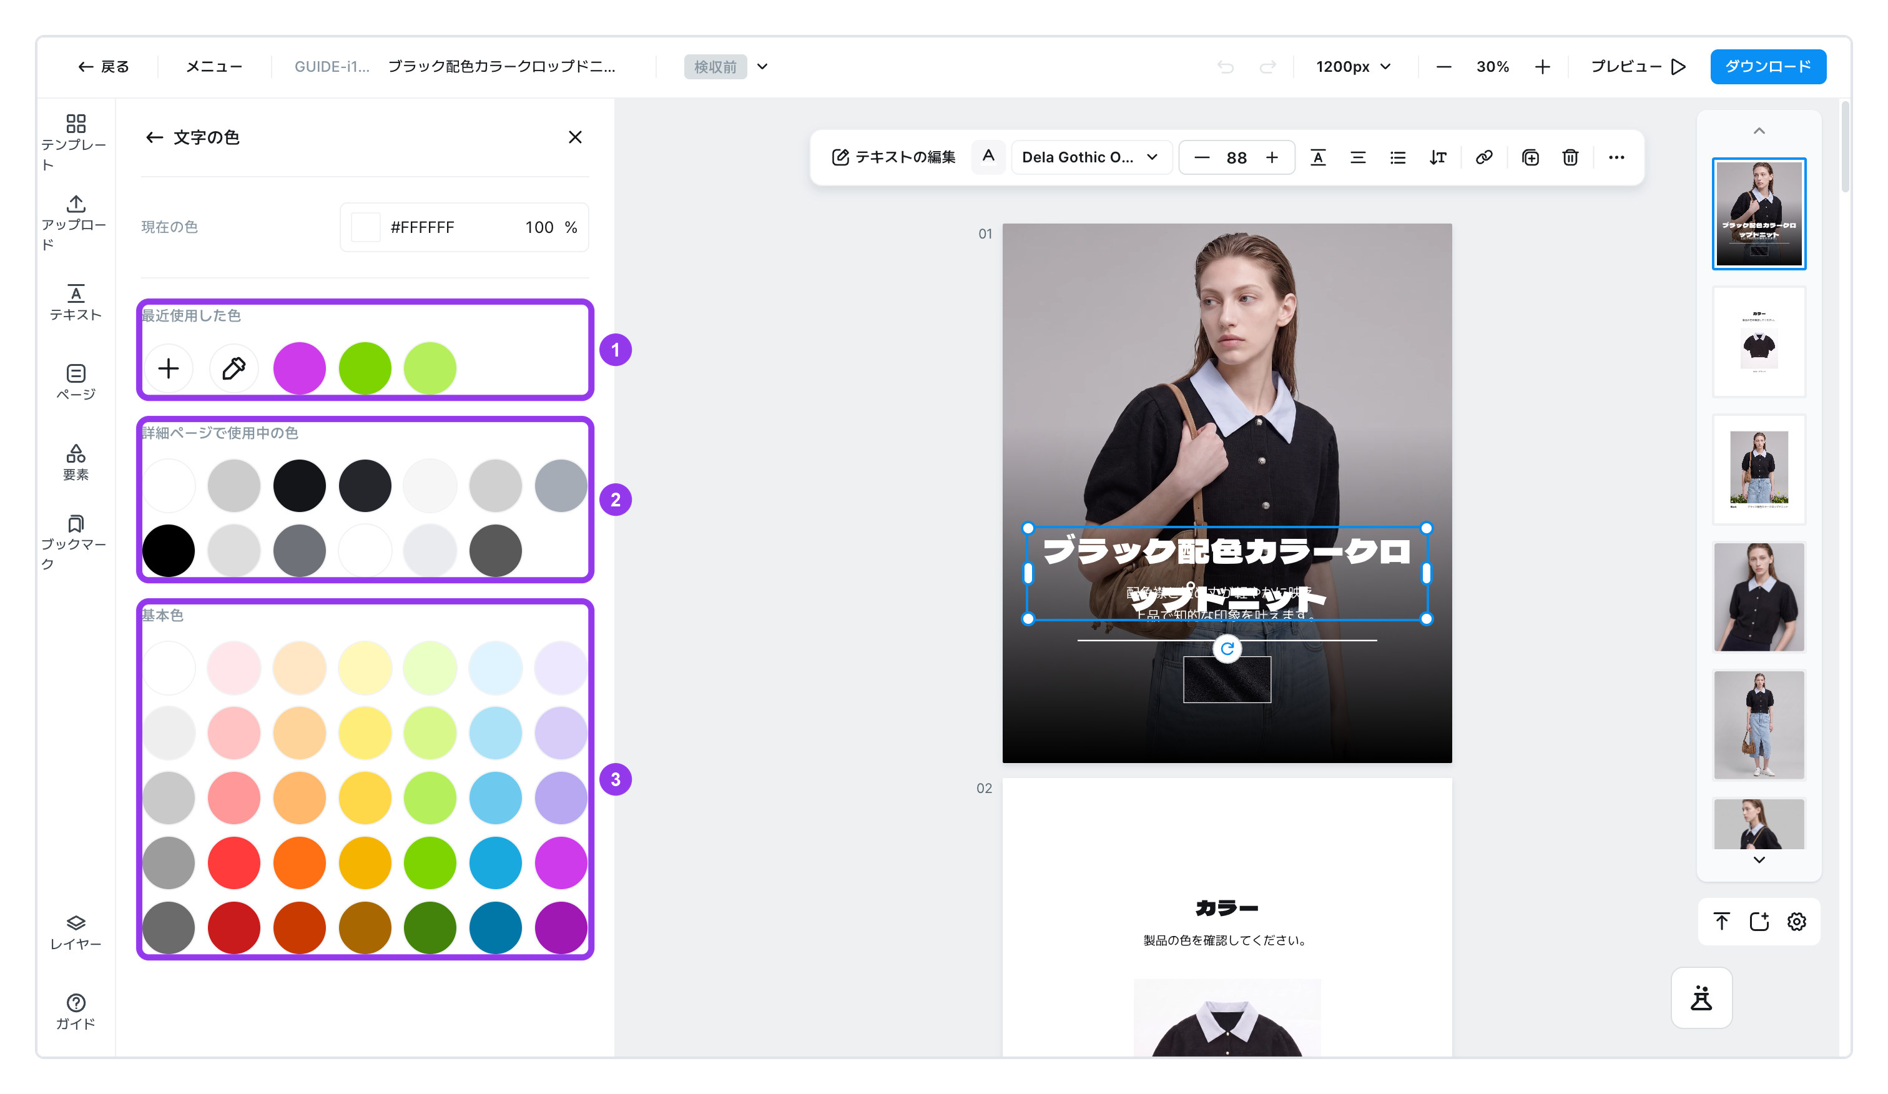Click the redo arrow
Image resolution: width=1888 pixels, height=1094 pixels.
coord(1267,67)
